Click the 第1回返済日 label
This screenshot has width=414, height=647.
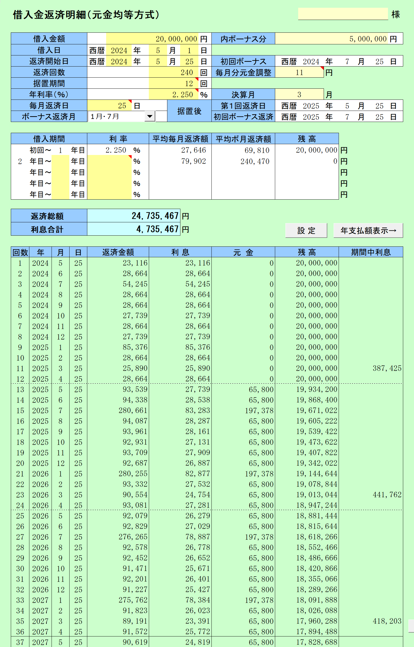click(243, 106)
